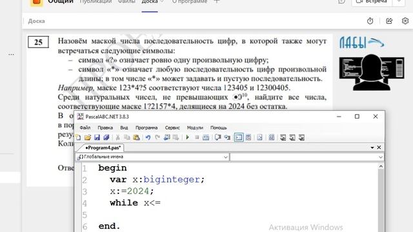The width and height of the screenshot is (413, 232).
Task: Click the 'var x:biginteger;' line
Action: coord(157,180)
